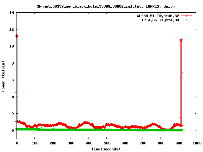This screenshot has width=203, height=152.
Task: Click the red spike peak near 920 seconds
Action: 181,40
